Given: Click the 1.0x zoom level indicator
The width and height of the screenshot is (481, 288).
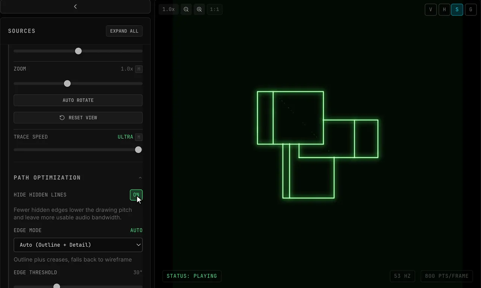Looking at the screenshot, I should point(168,9).
